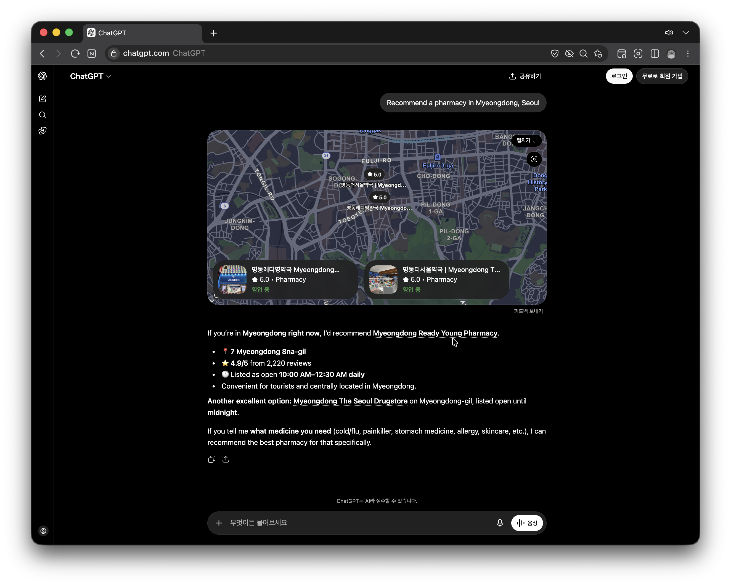Focus the 무엇이든 물어보세요 message field
The image size is (731, 586).
359,522
